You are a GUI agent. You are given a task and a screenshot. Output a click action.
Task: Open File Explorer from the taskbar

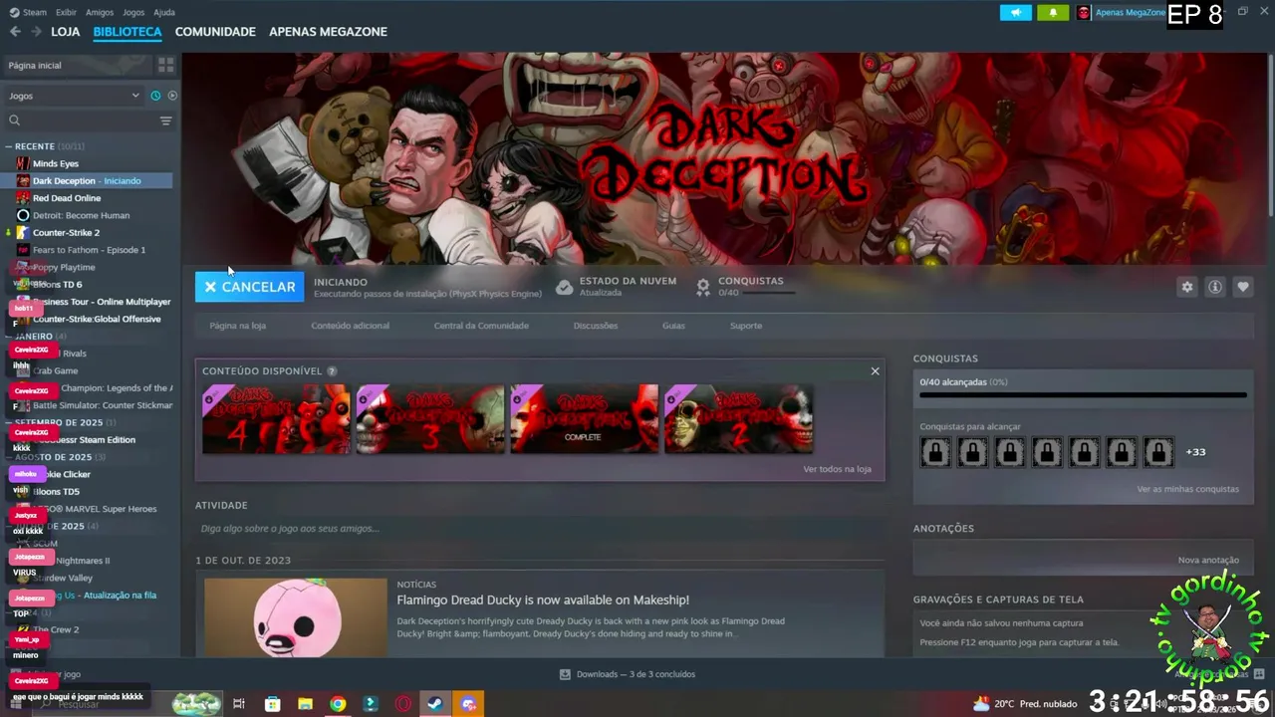pos(305,704)
